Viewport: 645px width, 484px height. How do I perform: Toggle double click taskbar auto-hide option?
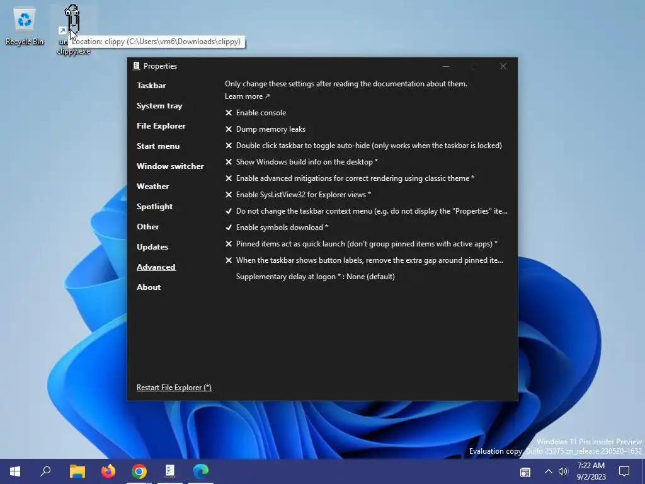[x=363, y=146]
